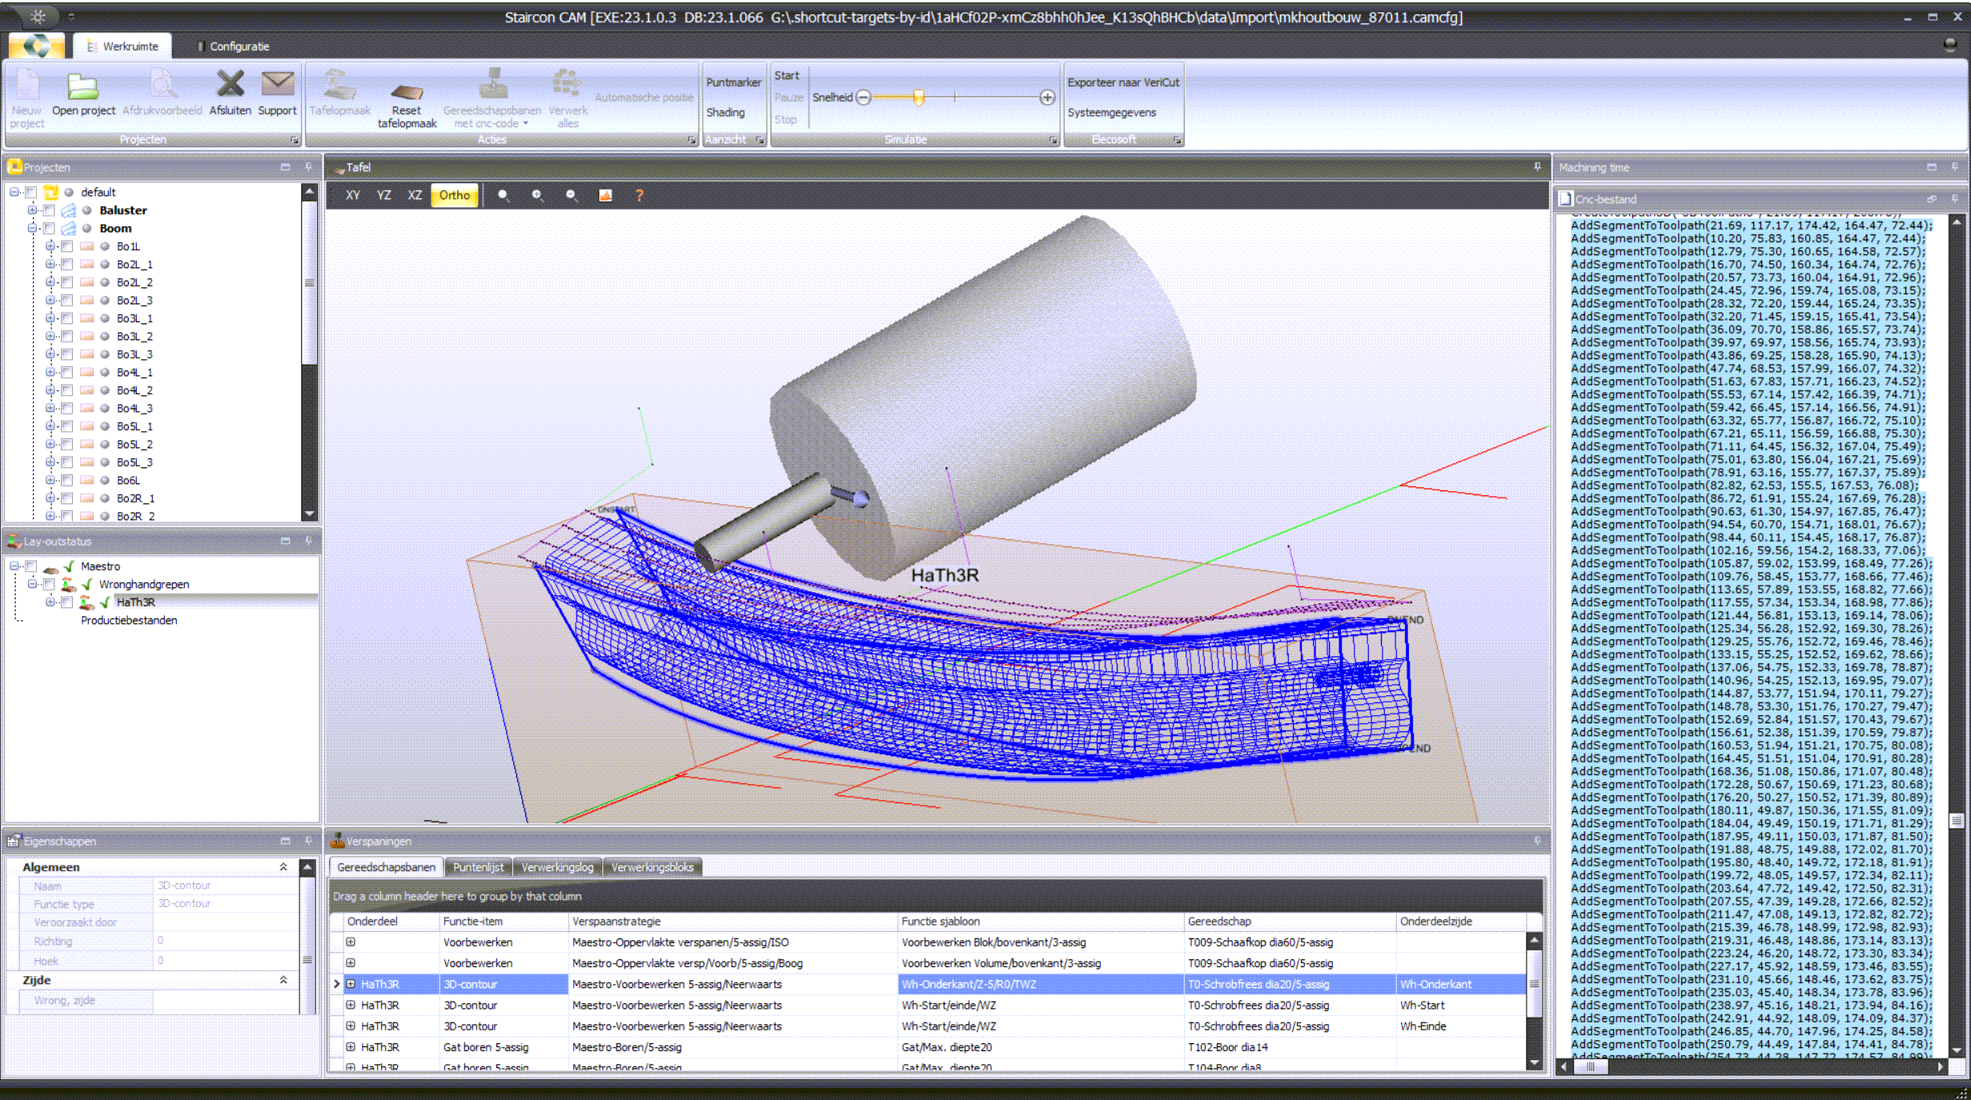Expand the Bo1L tree node
Viewport: 1971px width, 1100px height.
pos(50,246)
